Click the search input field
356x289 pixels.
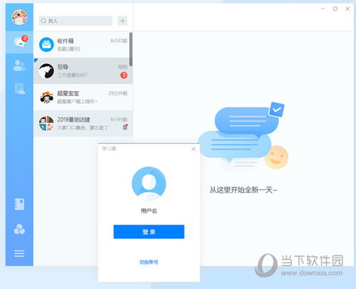point(76,21)
